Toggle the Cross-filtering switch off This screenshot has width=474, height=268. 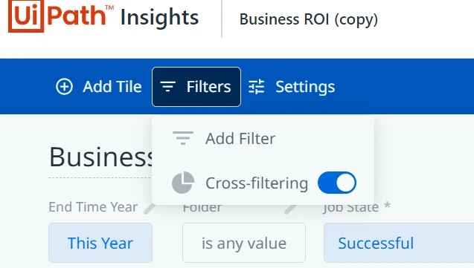click(337, 183)
